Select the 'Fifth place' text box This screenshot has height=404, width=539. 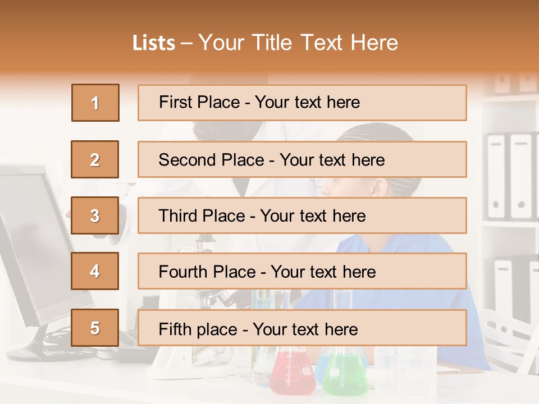point(302,328)
